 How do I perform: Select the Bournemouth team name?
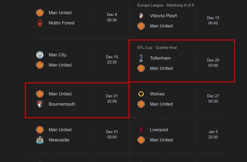tap(62, 104)
